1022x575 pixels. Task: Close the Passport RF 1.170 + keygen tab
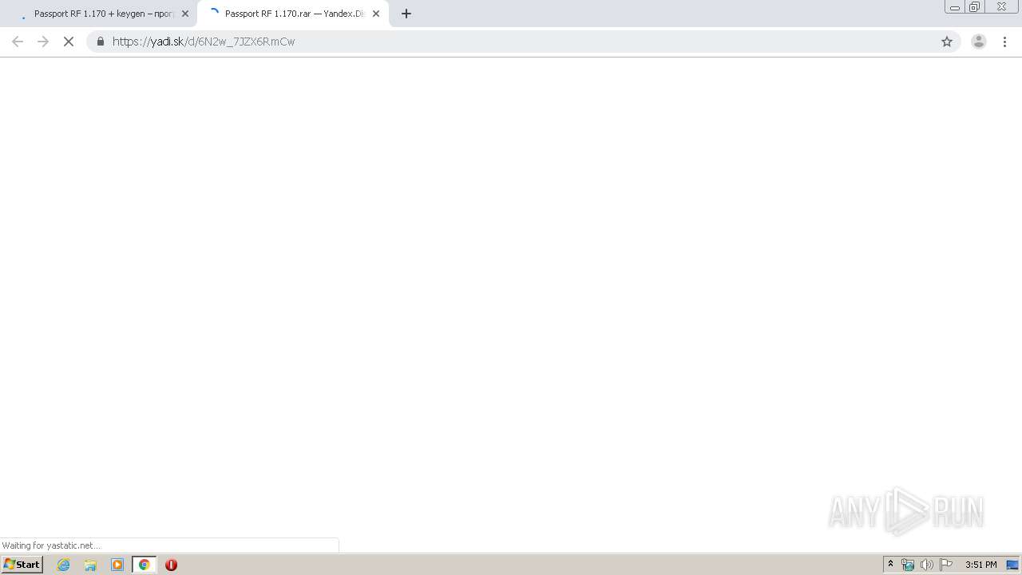click(185, 14)
